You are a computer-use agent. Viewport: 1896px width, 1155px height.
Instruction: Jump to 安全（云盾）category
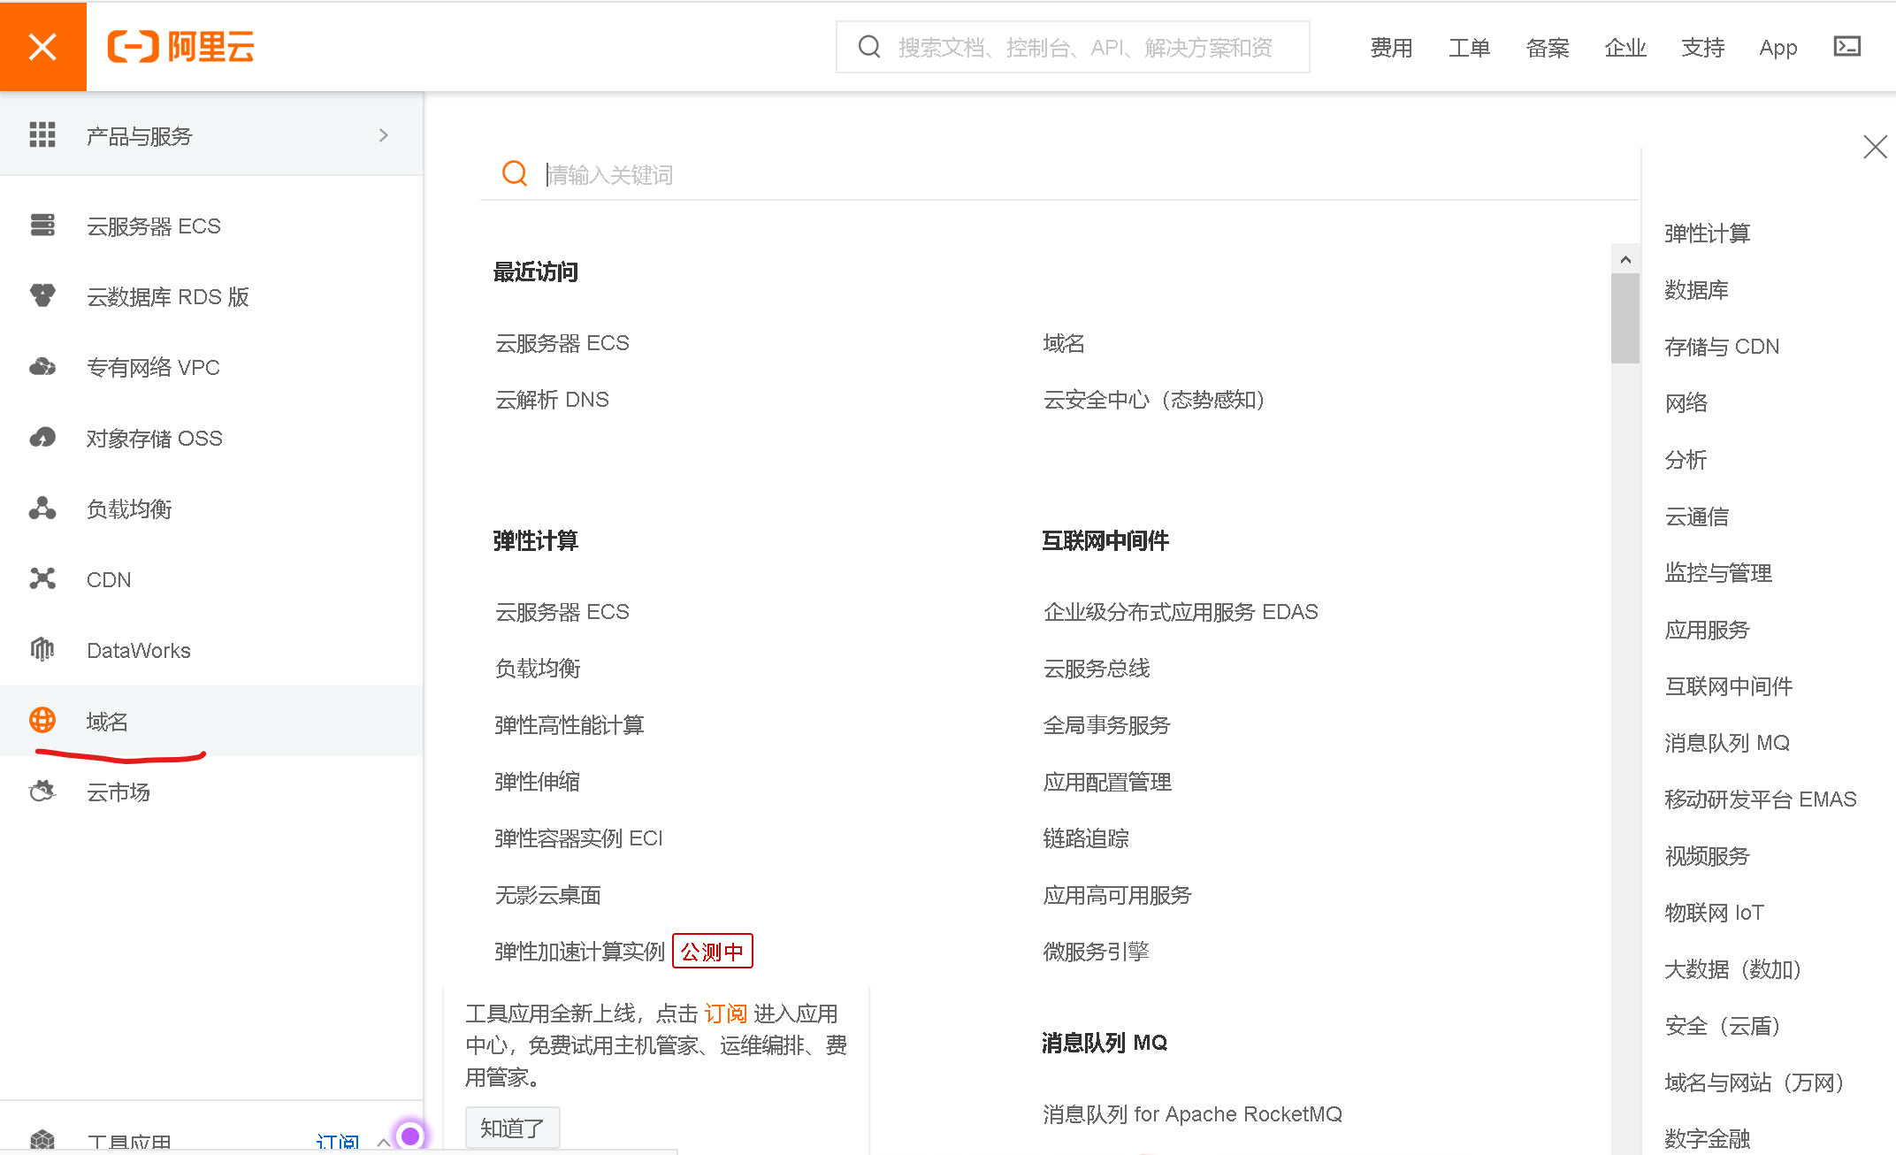pos(1723,1026)
